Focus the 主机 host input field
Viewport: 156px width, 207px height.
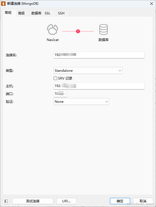click(x=99, y=86)
